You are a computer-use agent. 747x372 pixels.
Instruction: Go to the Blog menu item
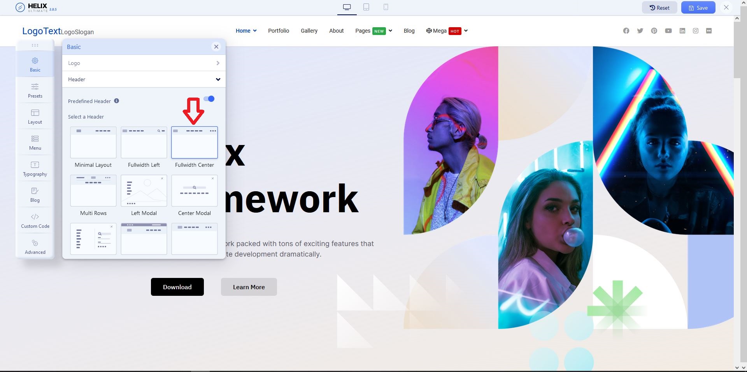[409, 31]
